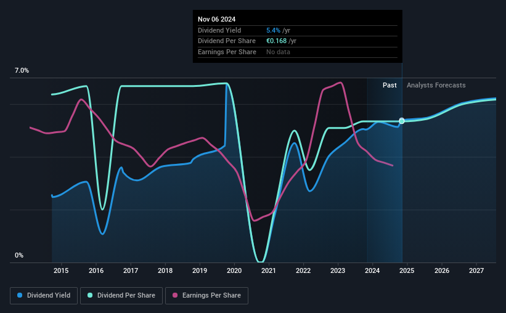Click the 2022 x-axis label
Image resolution: width=506 pixels, height=313 pixels.
[x=303, y=270]
